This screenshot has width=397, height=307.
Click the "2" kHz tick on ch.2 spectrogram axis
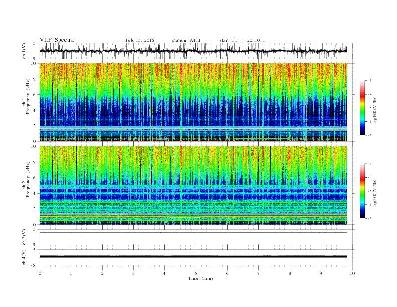pyautogui.click(x=35, y=209)
